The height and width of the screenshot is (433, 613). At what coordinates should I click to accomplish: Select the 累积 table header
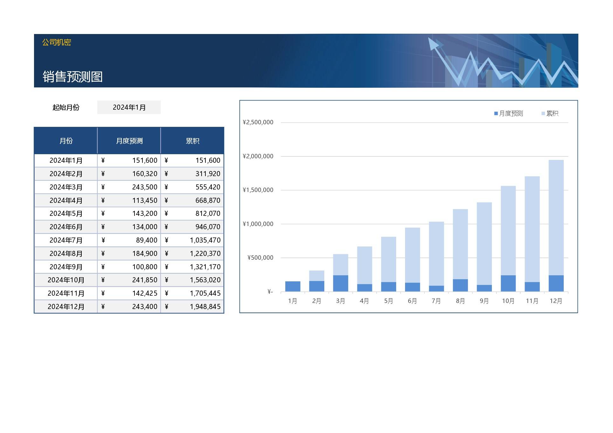coord(192,141)
